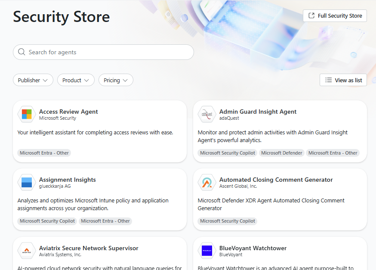Click the Ascent Global compass logo

tap(206, 182)
